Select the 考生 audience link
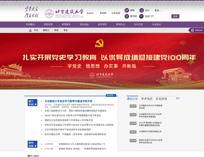This screenshot has width=204, height=157. pyautogui.click(x=66, y=30)
